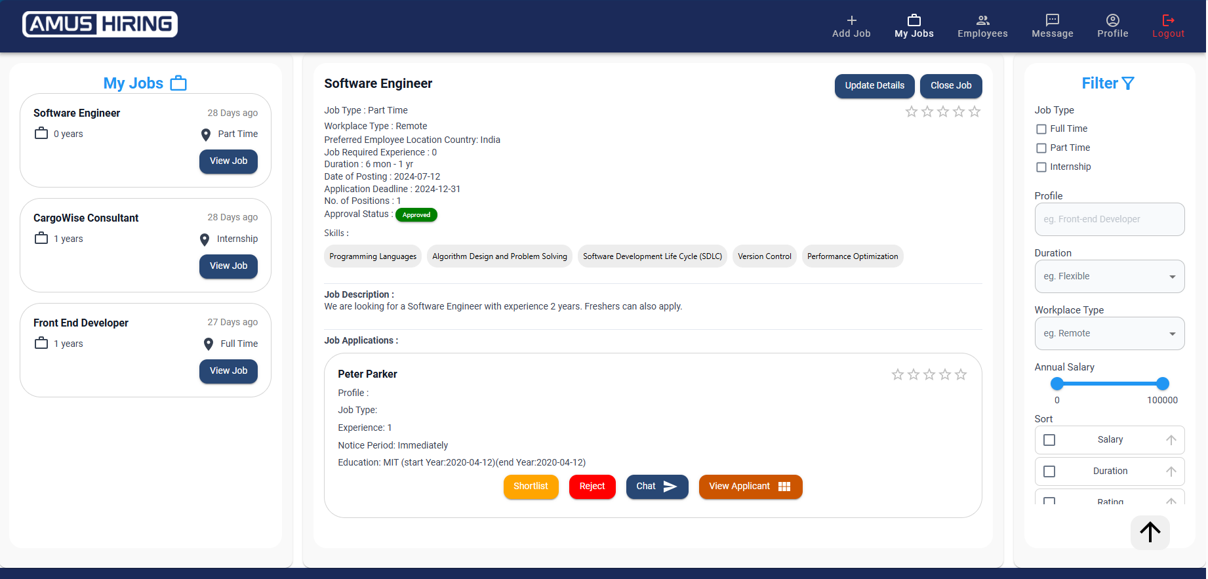
Task: Click the scroll-to-top arrow button
Action: pos(1152,532)
